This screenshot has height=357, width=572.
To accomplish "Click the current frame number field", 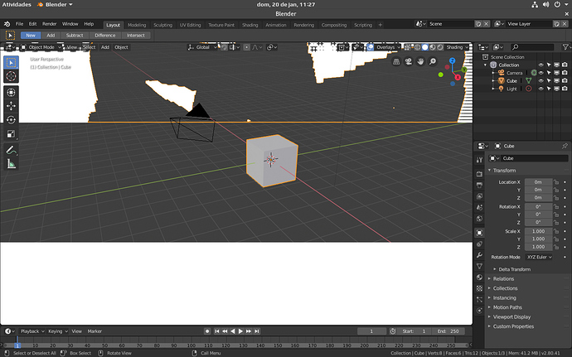I will click(371, 331).
